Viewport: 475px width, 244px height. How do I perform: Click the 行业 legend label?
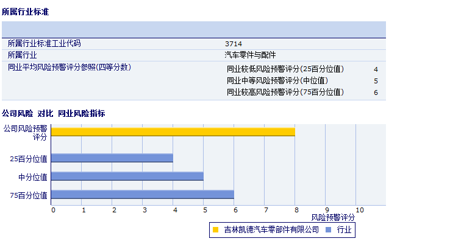click(344, 230)
